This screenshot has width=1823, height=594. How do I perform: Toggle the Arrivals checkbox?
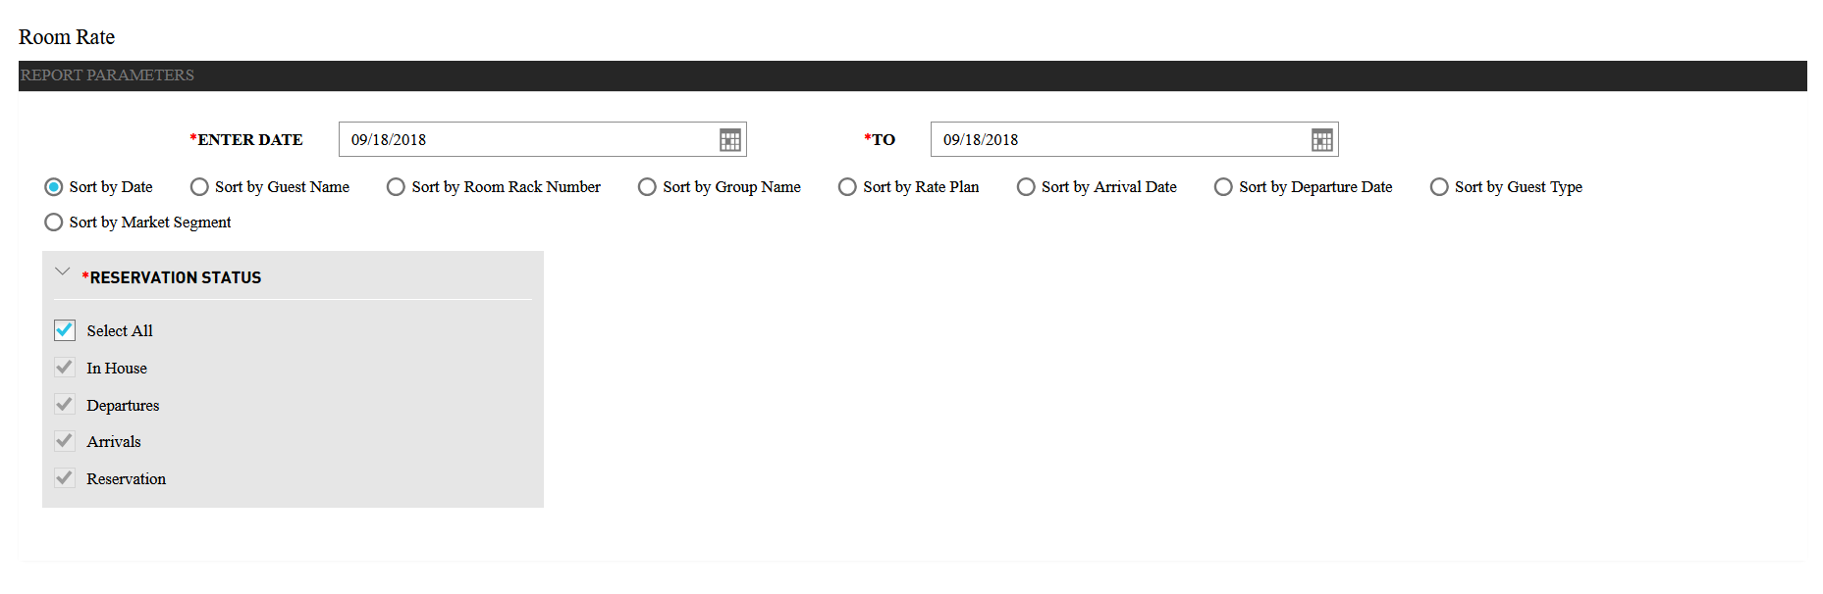(65, 441)
